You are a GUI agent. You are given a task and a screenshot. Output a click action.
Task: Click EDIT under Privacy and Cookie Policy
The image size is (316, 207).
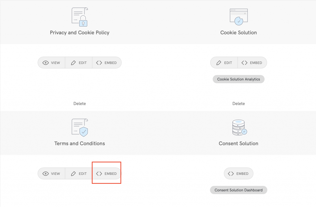78,62
